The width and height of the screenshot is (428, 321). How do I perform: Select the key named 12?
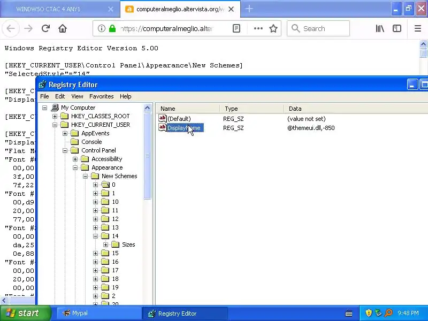pos(115,219)
